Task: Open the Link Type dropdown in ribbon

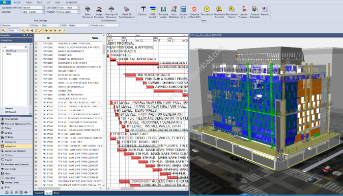Action: coord(68,8)
